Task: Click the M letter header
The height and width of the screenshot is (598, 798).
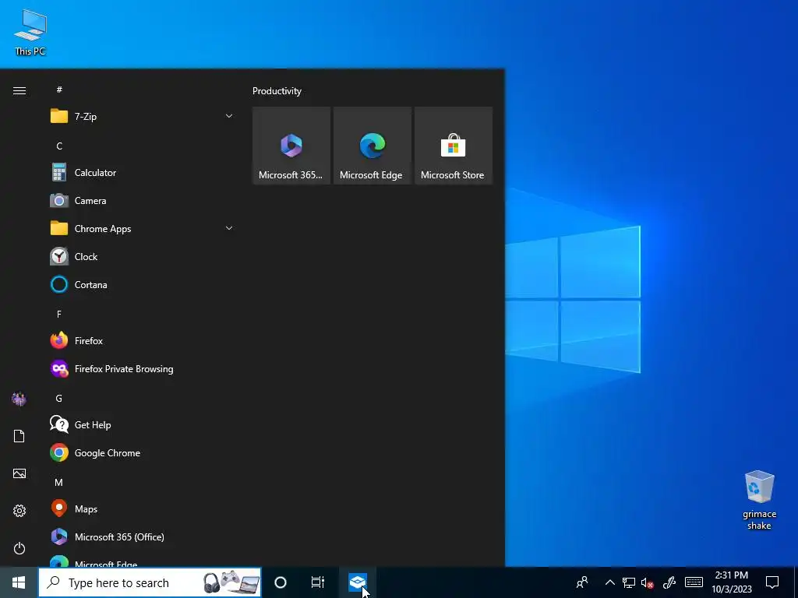Action: 59,482
